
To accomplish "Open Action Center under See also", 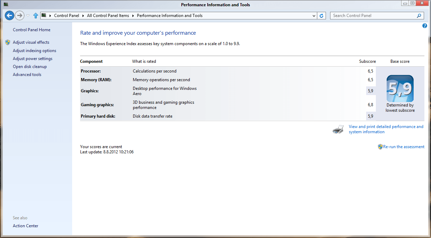I will (26, 226).
